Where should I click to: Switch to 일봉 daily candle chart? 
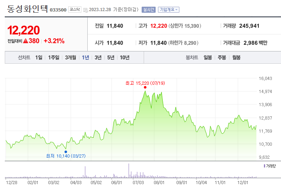tap(208, 57)
